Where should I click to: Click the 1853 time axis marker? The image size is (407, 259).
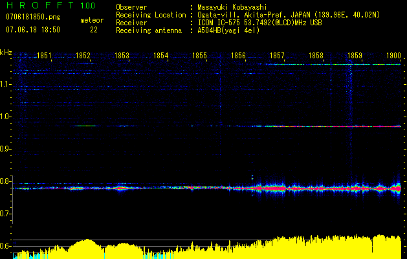122,56
